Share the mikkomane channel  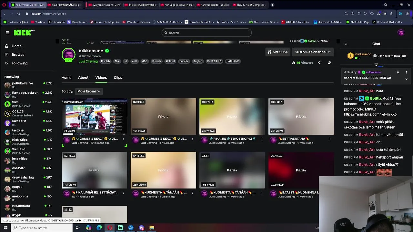[x=319, y=63]
